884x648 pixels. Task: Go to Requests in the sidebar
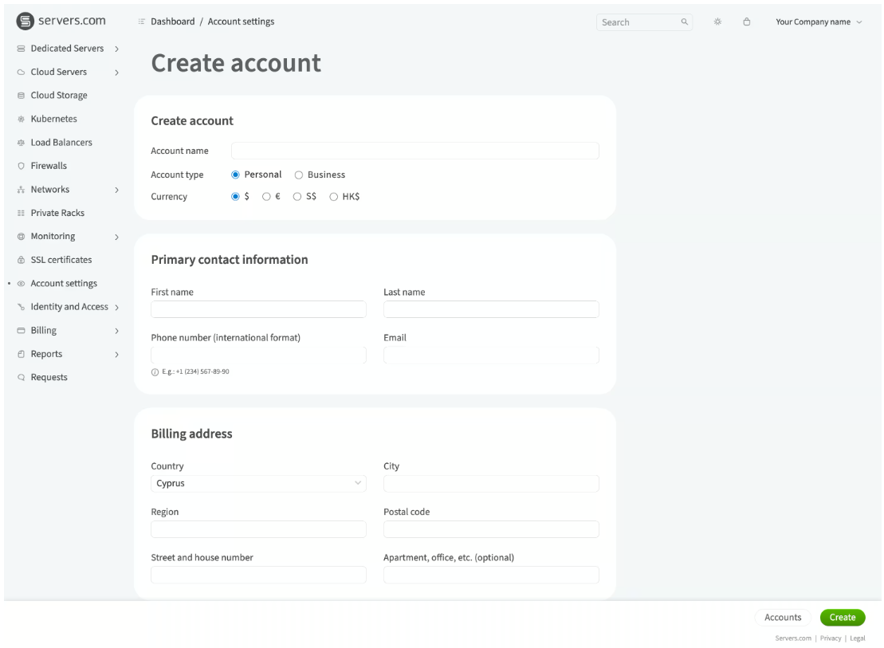[49, 378]
